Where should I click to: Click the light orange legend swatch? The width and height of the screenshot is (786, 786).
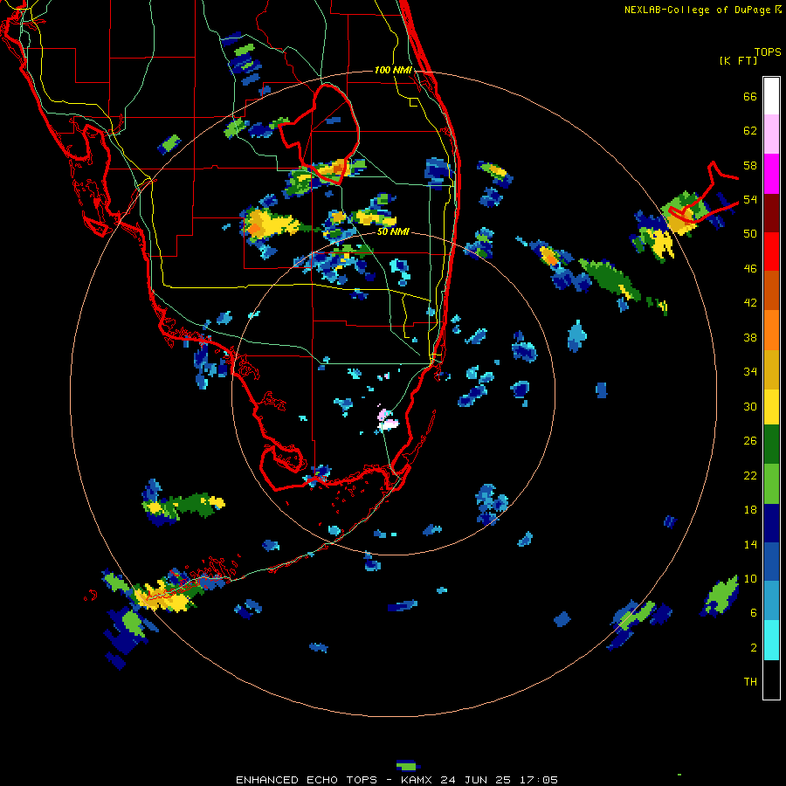771,330
